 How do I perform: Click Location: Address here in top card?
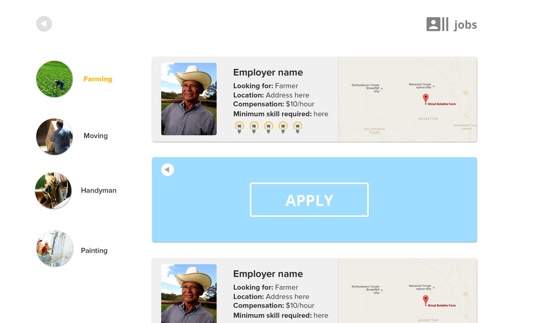click(271, 95)
